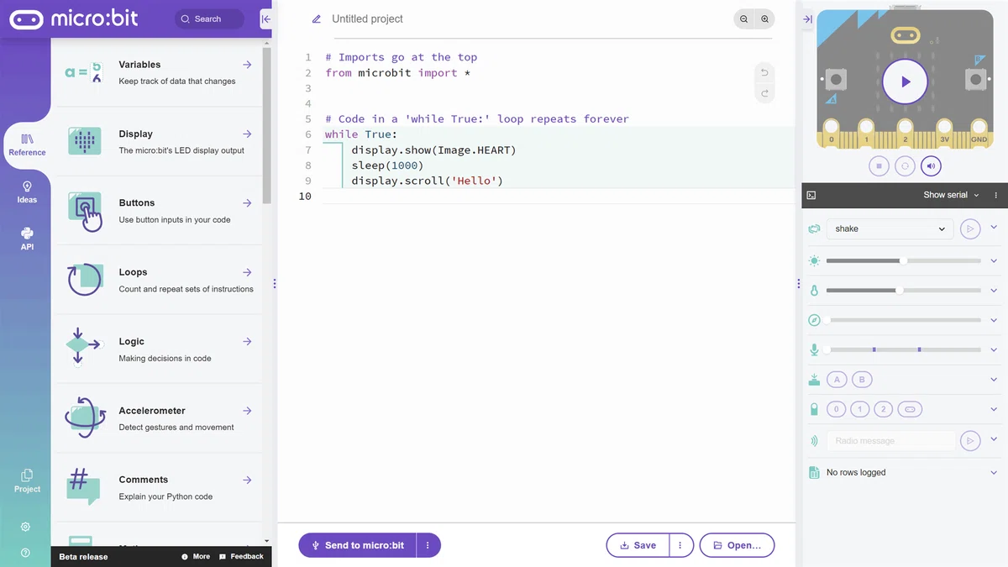Open Buttons reference topic icon
Image resolution: width=1008 pixels, height=567 pixels.
coord(84,211)
